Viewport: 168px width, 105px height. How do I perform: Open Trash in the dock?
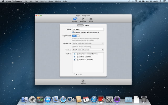[x=144, y=99]
